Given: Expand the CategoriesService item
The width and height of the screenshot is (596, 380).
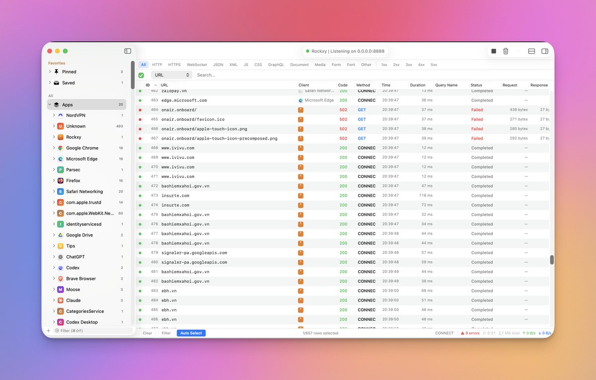Looking at the screenshot, I should [54, 311].
